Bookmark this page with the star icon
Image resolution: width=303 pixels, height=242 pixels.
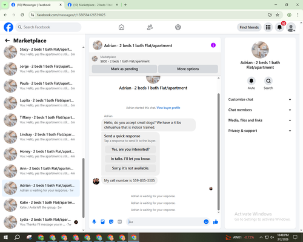point(278,15)
